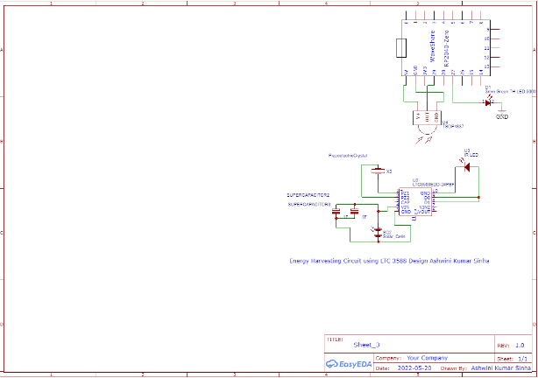This screenshot has width=538, height=378.
Task: Select the green TH LED symbol D1
Action: tap(486, 101)
